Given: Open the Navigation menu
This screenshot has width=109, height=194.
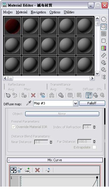Looking at the screenshot, I should click(38, 12).
